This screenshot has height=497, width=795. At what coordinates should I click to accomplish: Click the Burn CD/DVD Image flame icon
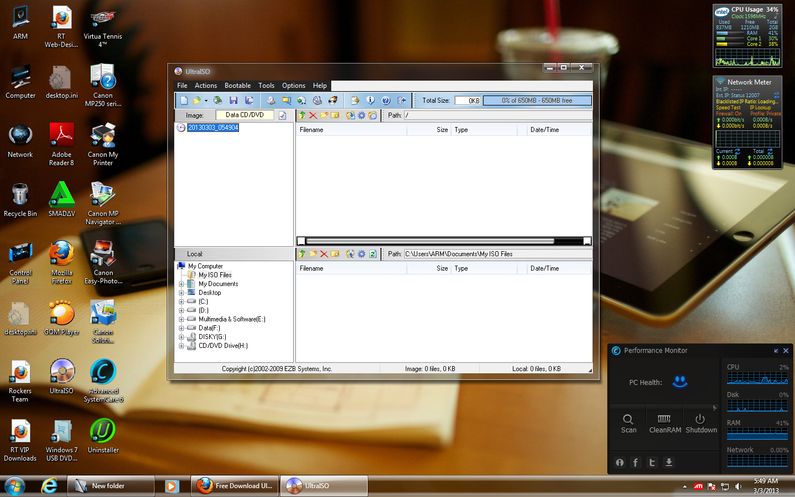tap(332, 101)
